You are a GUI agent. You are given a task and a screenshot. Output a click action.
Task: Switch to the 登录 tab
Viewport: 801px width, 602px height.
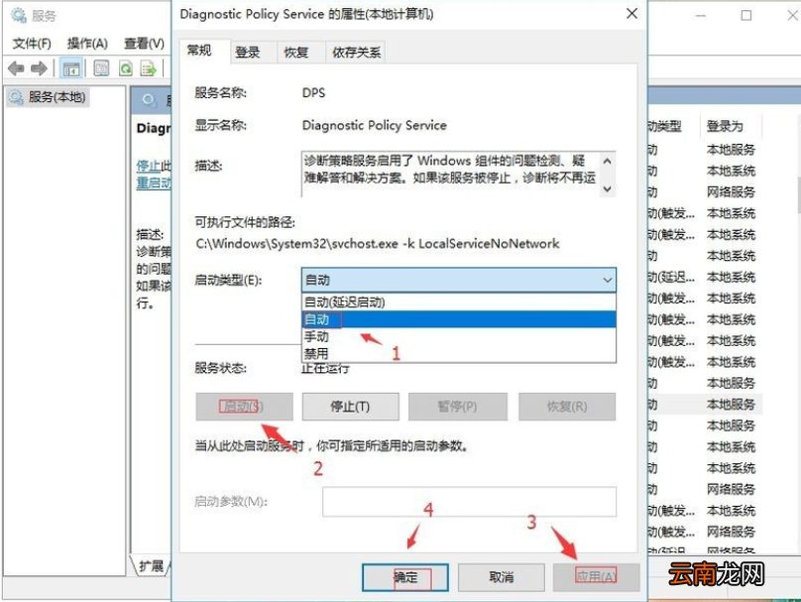253,53
